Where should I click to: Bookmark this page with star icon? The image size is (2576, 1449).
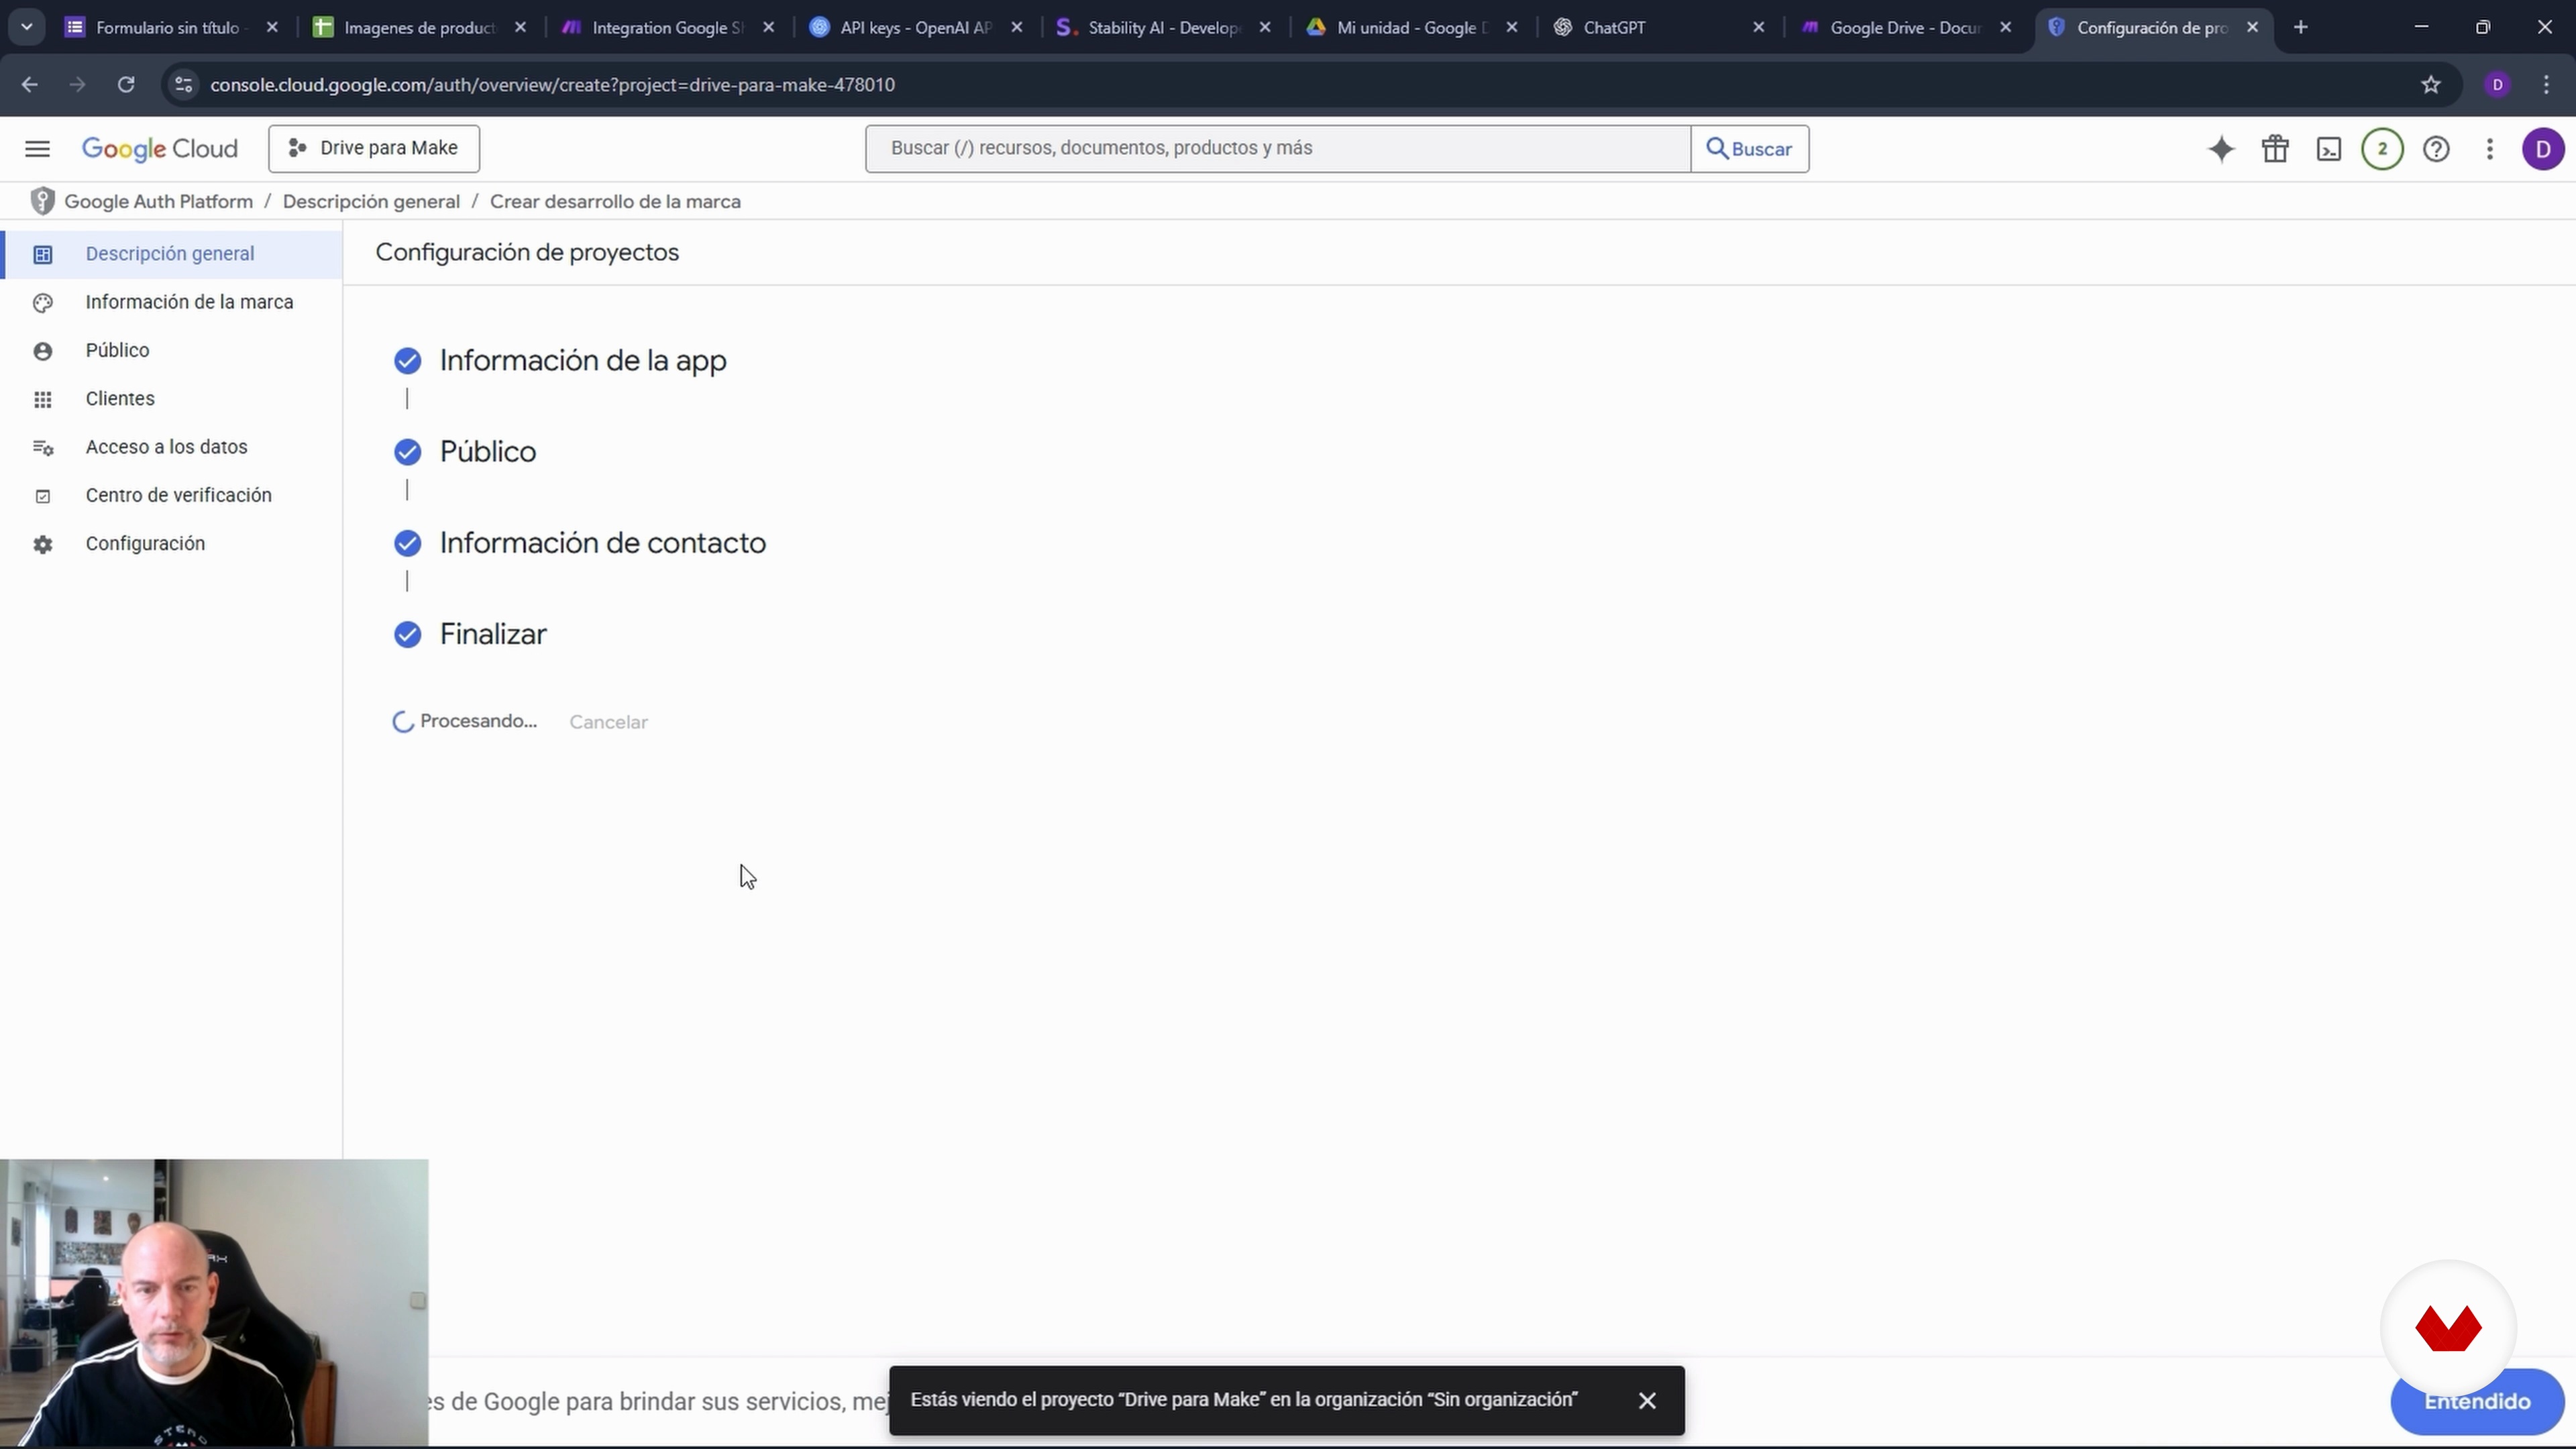(x=2431, y=85)
